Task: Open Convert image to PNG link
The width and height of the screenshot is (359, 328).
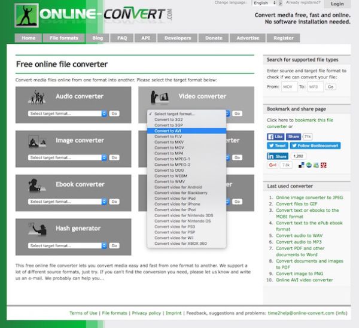Action: [300, 274]
